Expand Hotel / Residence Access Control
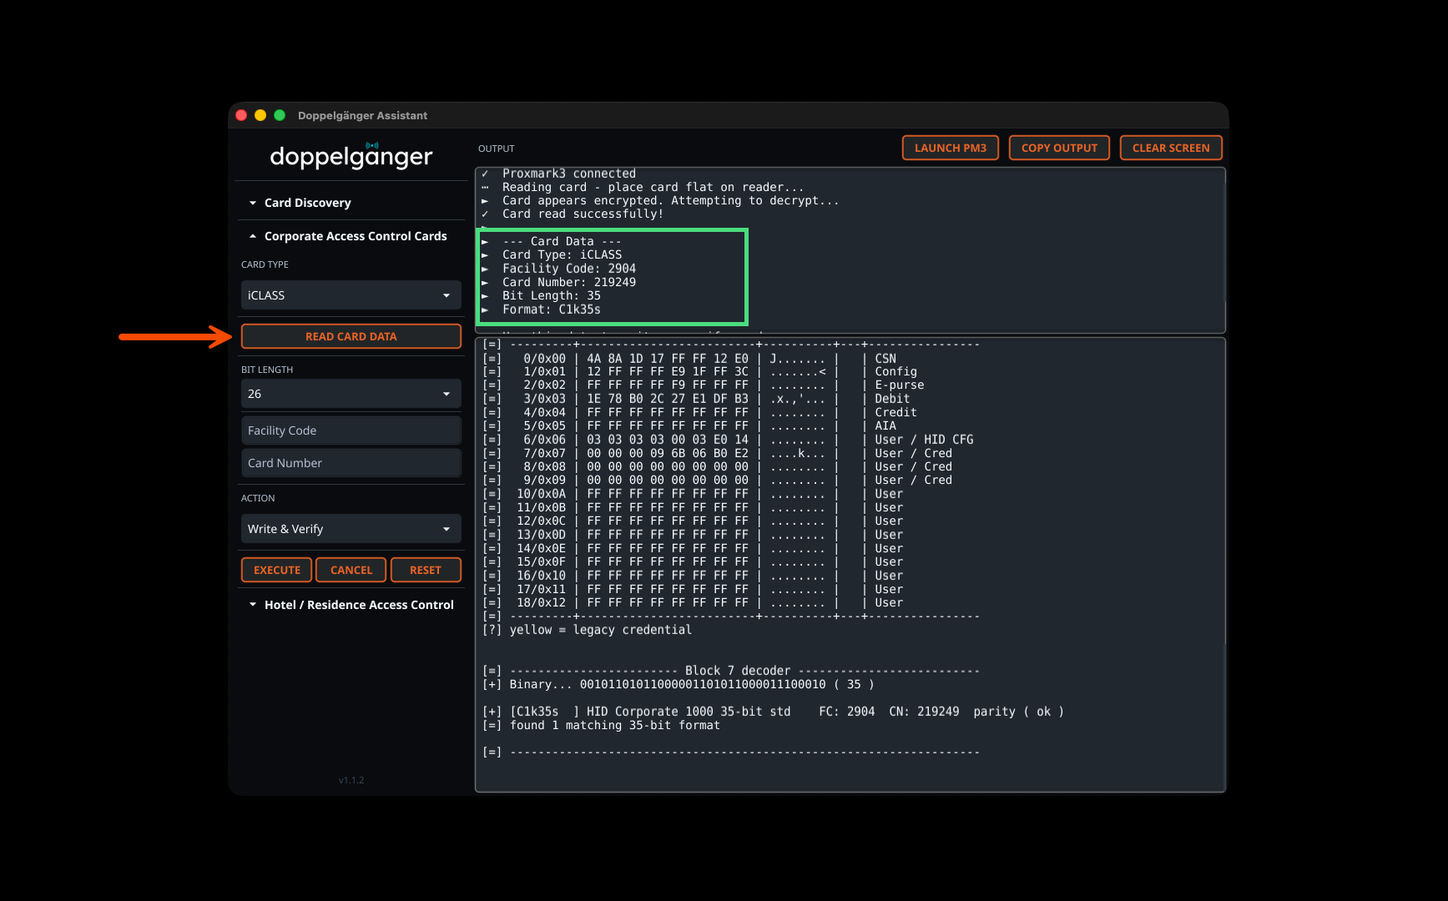Screen dimensions: 1448x901 pyautogui.click(x=358, y=605)
